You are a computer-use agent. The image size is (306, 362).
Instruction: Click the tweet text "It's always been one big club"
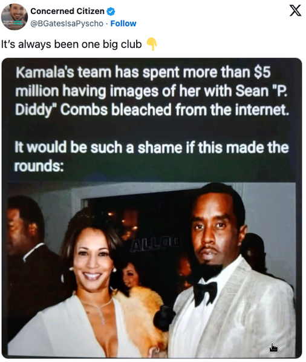(71, 44)
